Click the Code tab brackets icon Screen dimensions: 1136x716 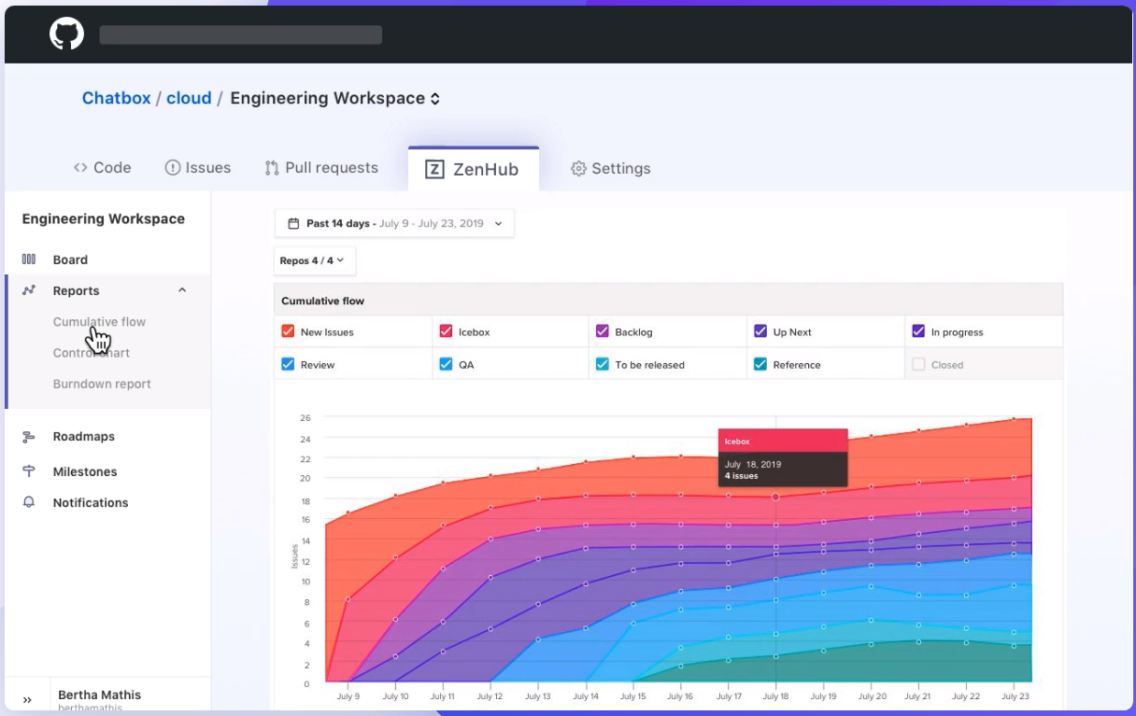80,168
